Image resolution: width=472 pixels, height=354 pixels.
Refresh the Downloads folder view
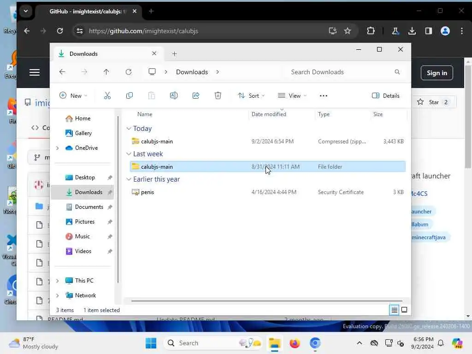pyautogui.click(x=129, y=72)
